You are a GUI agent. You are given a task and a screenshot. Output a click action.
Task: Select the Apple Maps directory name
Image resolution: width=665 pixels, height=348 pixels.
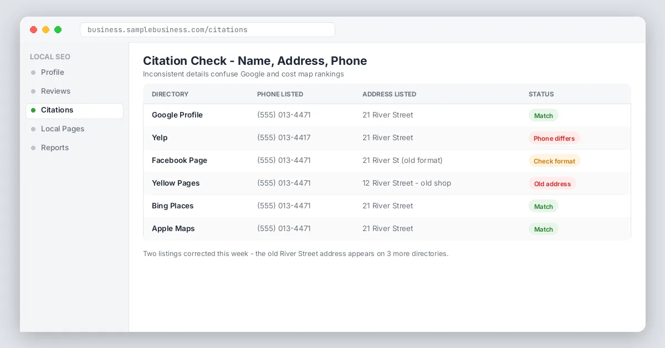[x=173, y=229]
